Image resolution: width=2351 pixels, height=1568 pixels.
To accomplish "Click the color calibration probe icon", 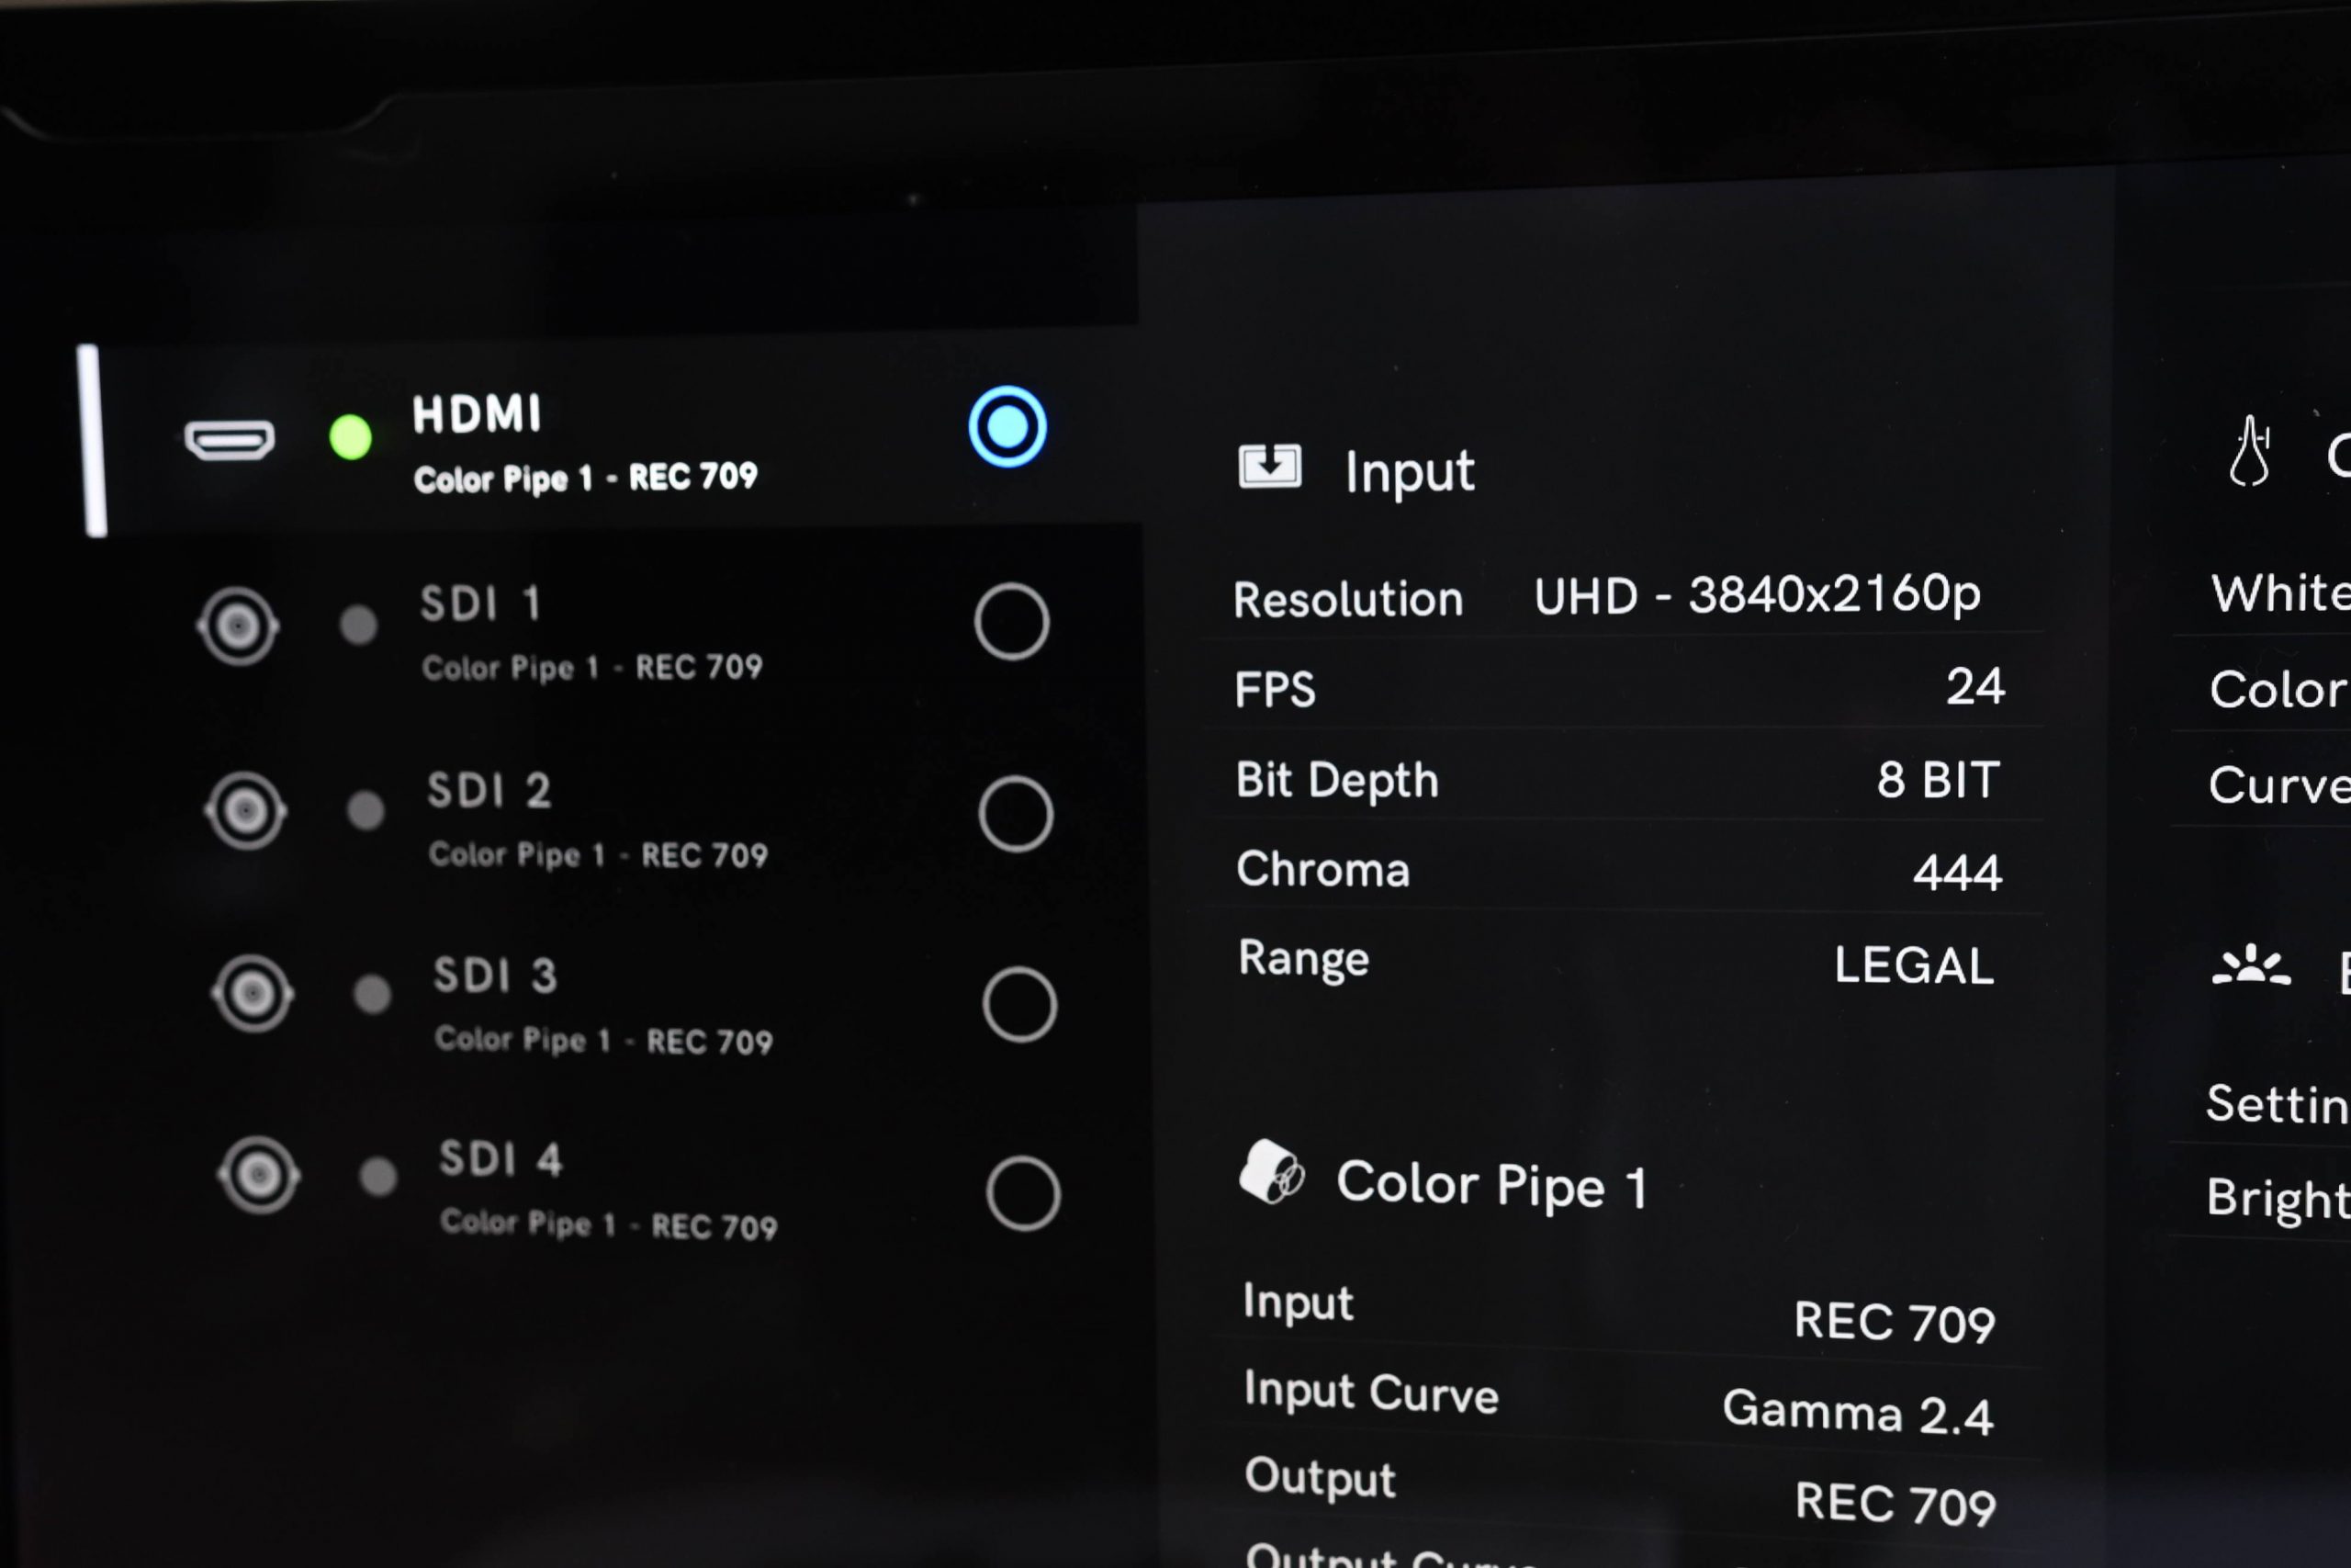I will click(2249, 451).
